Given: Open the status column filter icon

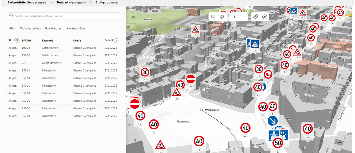Looking at the screenshot, I should (17, 40).
